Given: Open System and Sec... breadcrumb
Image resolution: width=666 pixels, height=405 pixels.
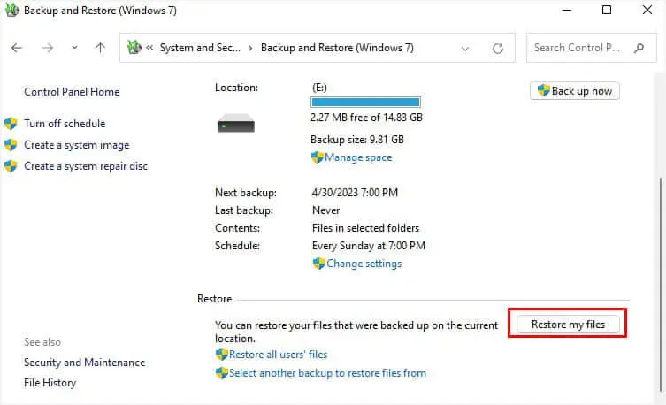Looking at the screenshot, I should point(200,48).
